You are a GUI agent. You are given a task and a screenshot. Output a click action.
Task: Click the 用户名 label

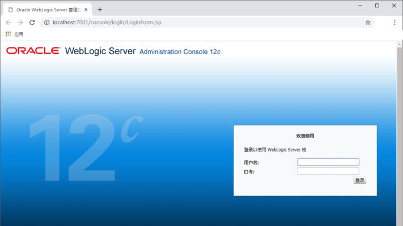coord(251,163)
